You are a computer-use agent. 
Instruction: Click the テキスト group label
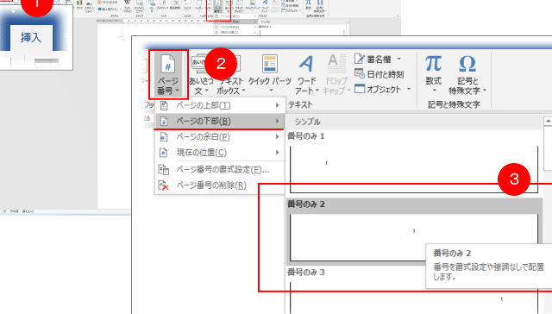(300, 104)
